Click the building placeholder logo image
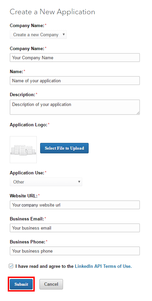Image resolution: width=152 pixels, height=301 pixels. click(x=23, y=150)
